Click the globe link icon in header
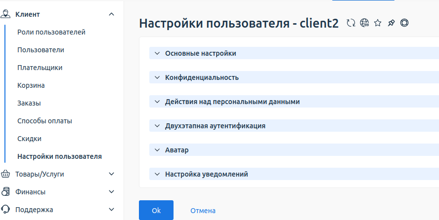The image size is (439, 220). 364,23
